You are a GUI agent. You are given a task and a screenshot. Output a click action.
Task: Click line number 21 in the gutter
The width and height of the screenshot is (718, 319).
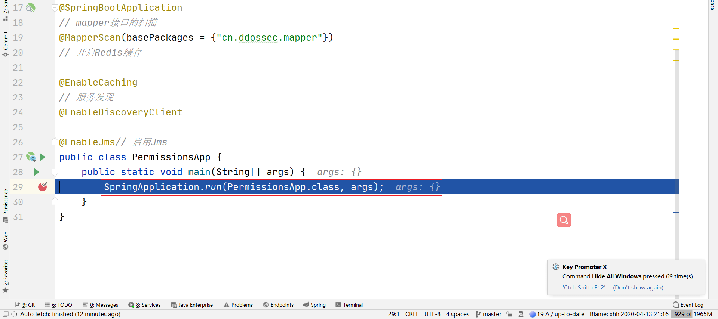click(x=18, y=68)
